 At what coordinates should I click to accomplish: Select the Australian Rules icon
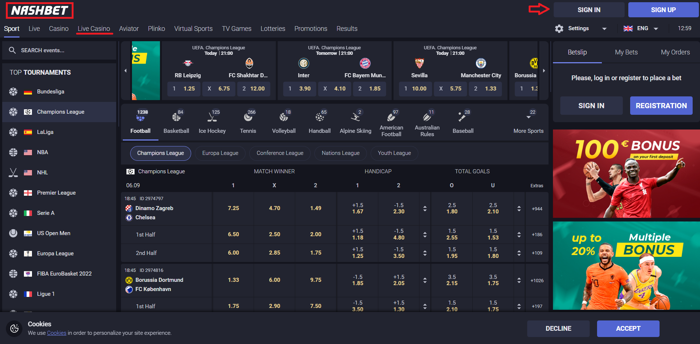click(x=427, y=117)
